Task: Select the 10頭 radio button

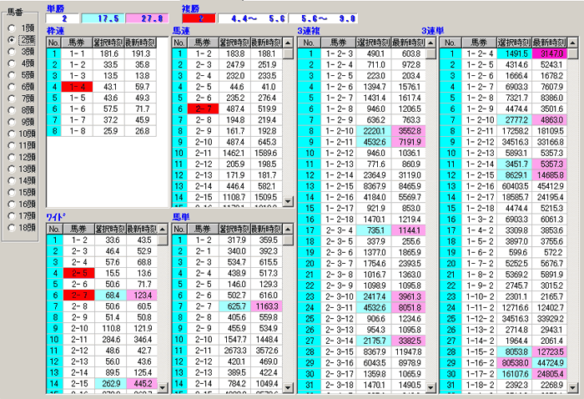Action: (12, 134)
